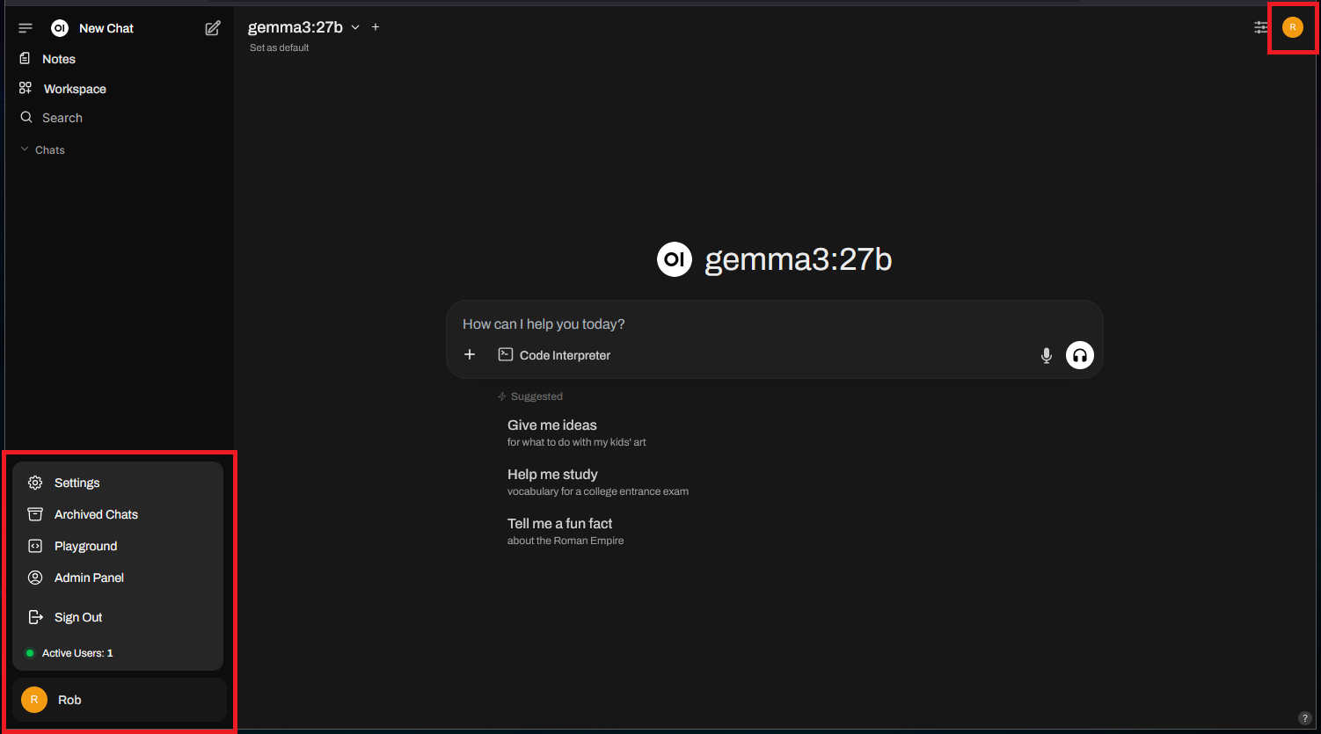Toggle the Code Interpreter option
1321x734 pixels.
click(555, 355)
